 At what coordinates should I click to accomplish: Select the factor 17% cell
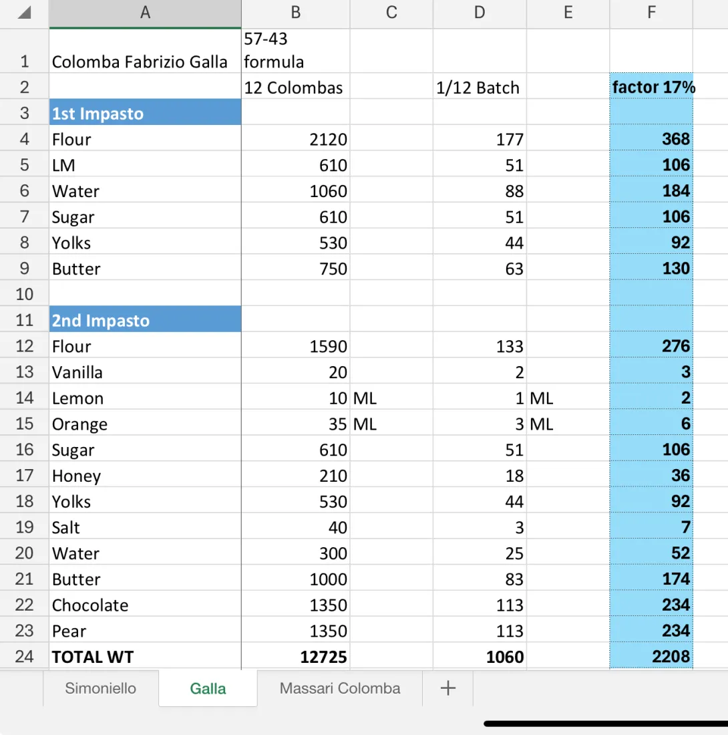coord(651,87)
